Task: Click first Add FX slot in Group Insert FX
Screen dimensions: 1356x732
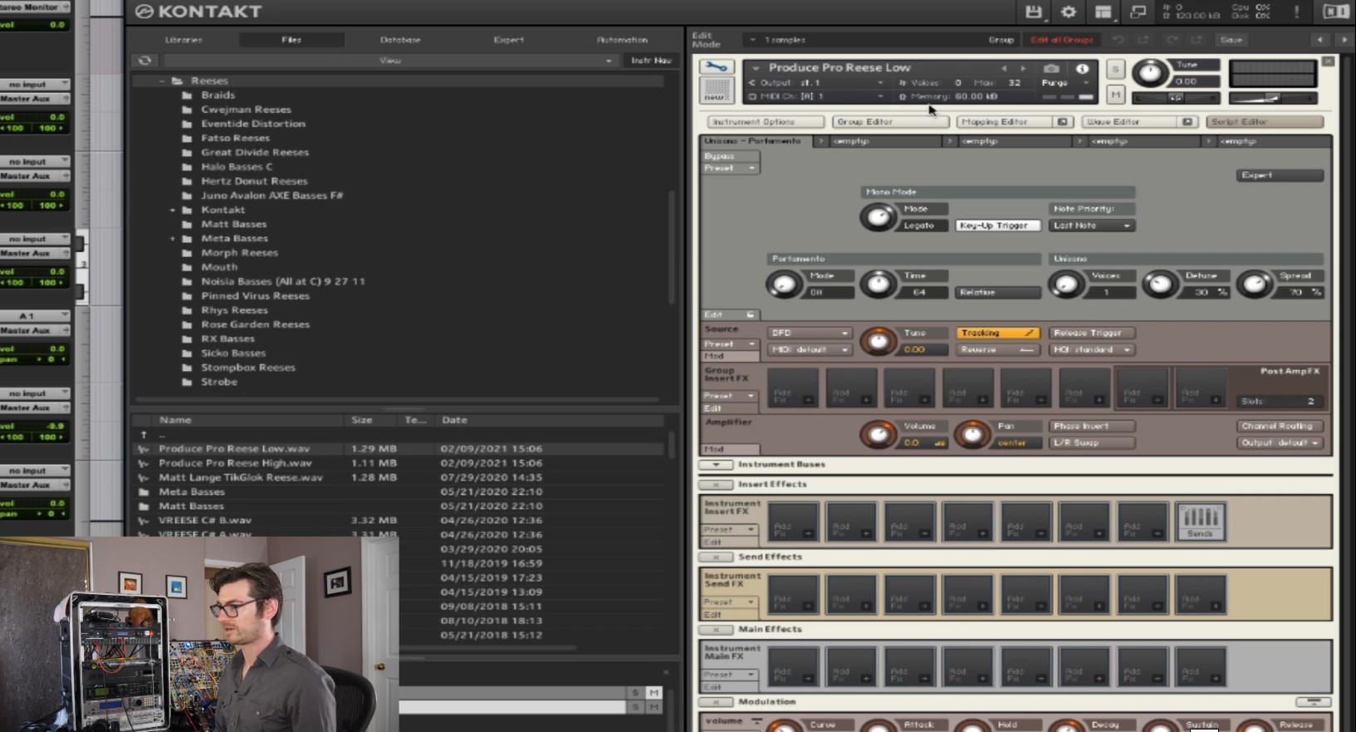Action: 792,388
